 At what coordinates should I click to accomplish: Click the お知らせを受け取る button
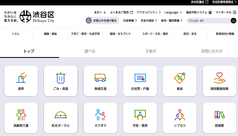click(x=103, y=21)
